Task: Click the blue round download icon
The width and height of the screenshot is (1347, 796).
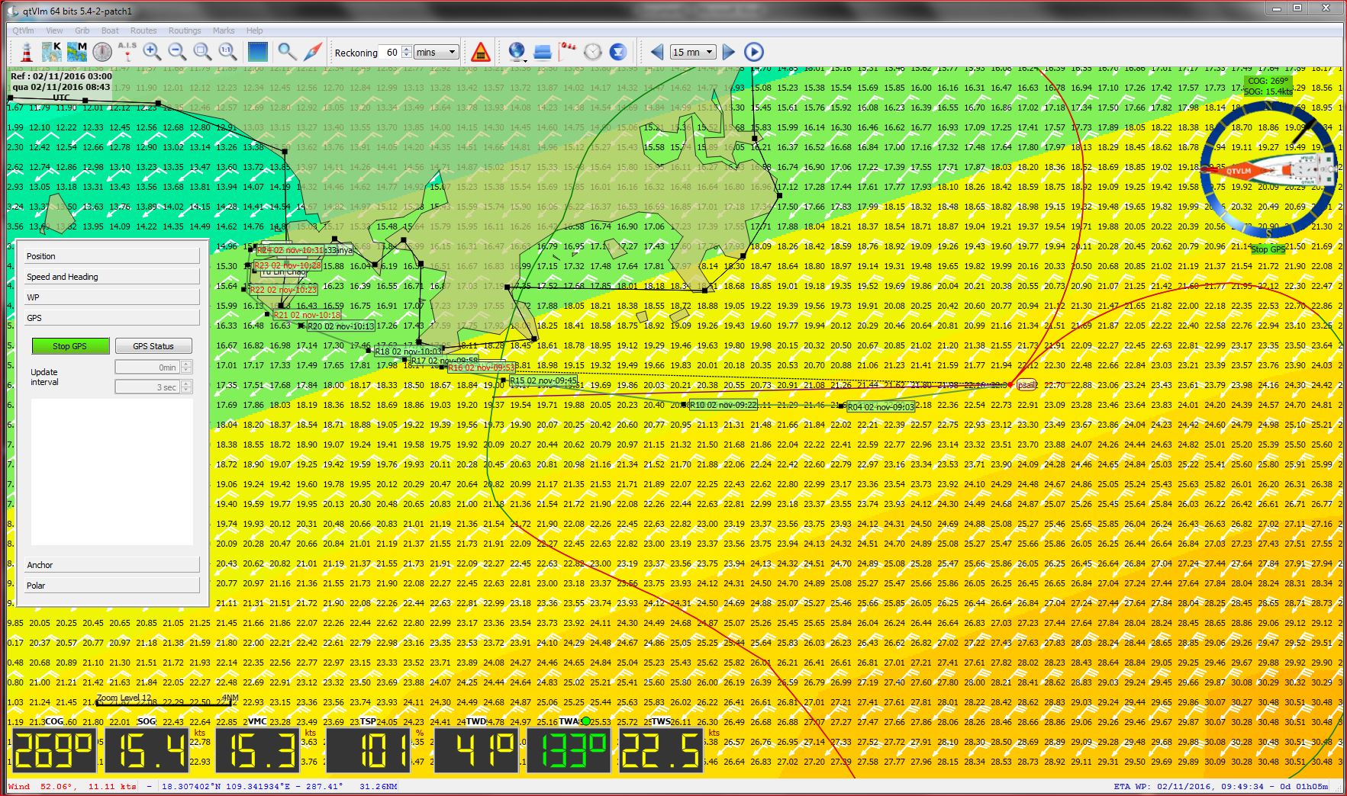Action: (x=618, y=52)
